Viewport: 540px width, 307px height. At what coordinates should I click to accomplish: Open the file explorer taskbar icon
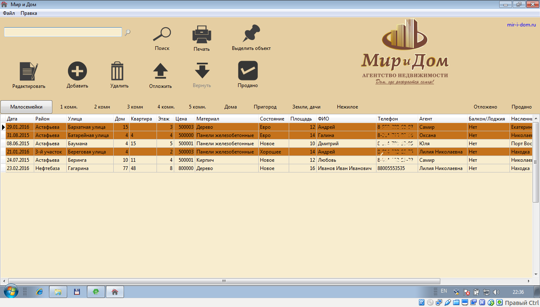click(58, 292)
